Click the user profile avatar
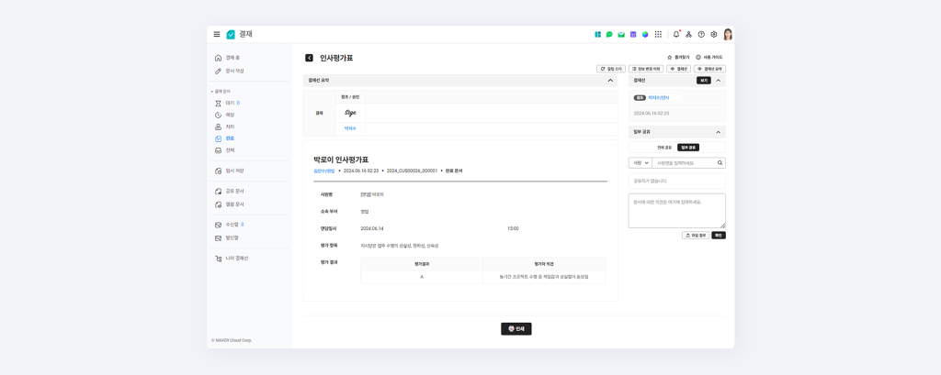941x375 pixels. pyautogui.click(x=728, y=35)
